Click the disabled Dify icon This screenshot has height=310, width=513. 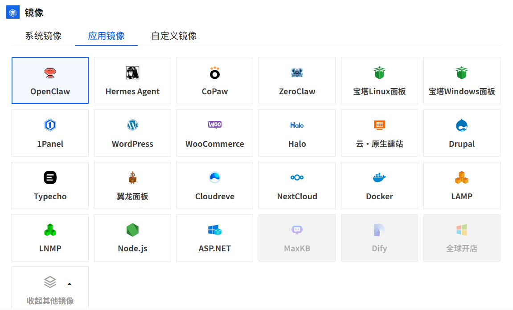point(380,230)
